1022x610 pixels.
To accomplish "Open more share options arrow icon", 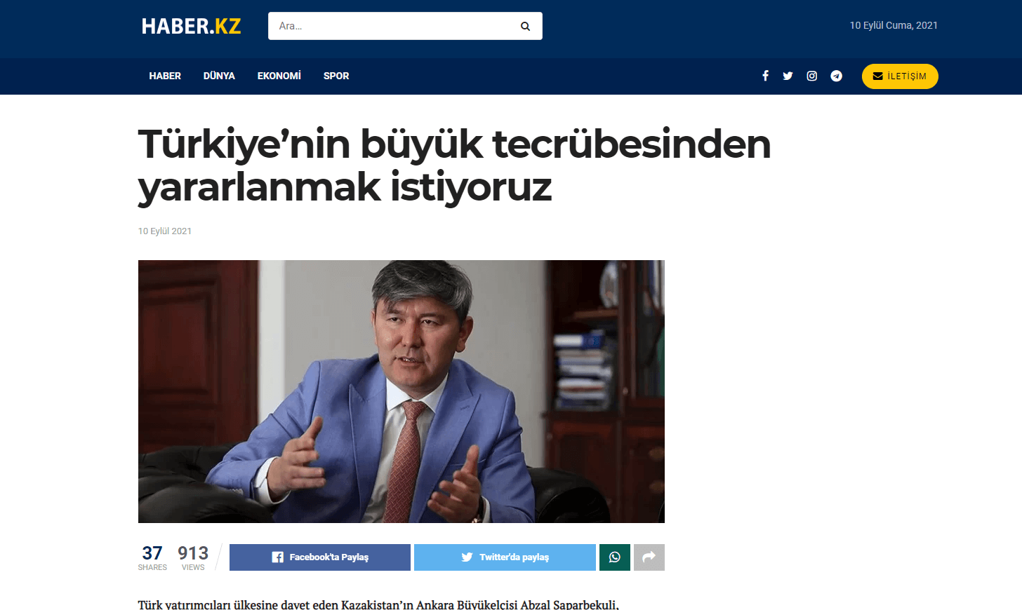I will (x=649, y=557).
